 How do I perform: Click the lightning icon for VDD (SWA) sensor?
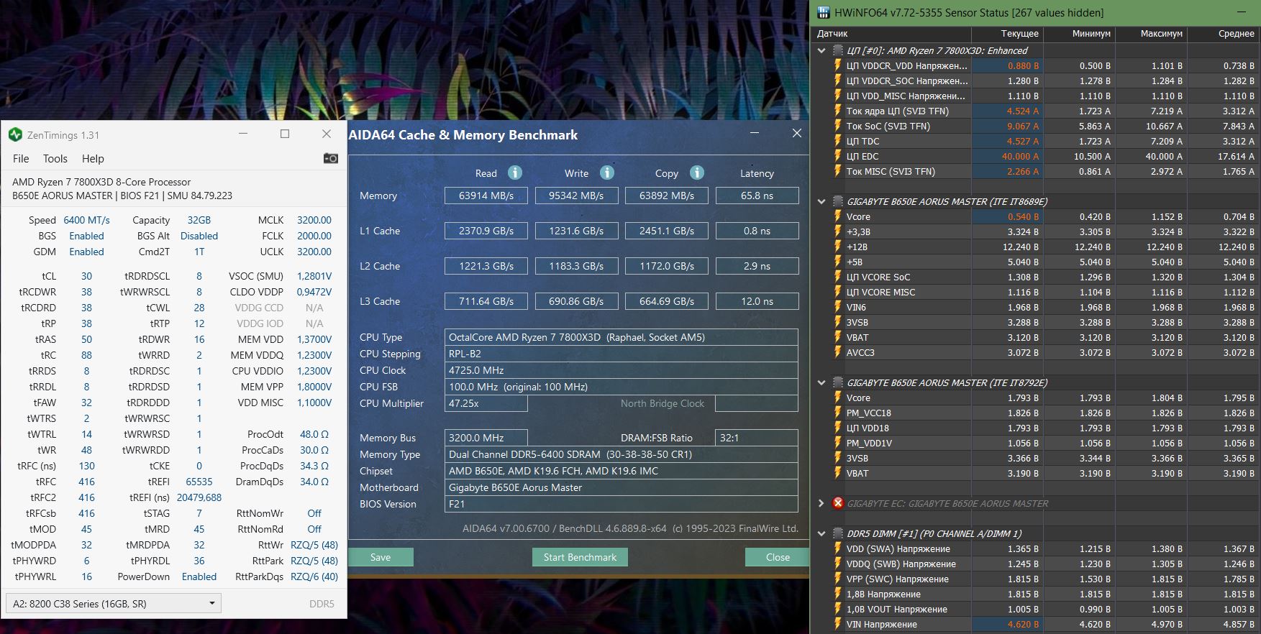837,548
